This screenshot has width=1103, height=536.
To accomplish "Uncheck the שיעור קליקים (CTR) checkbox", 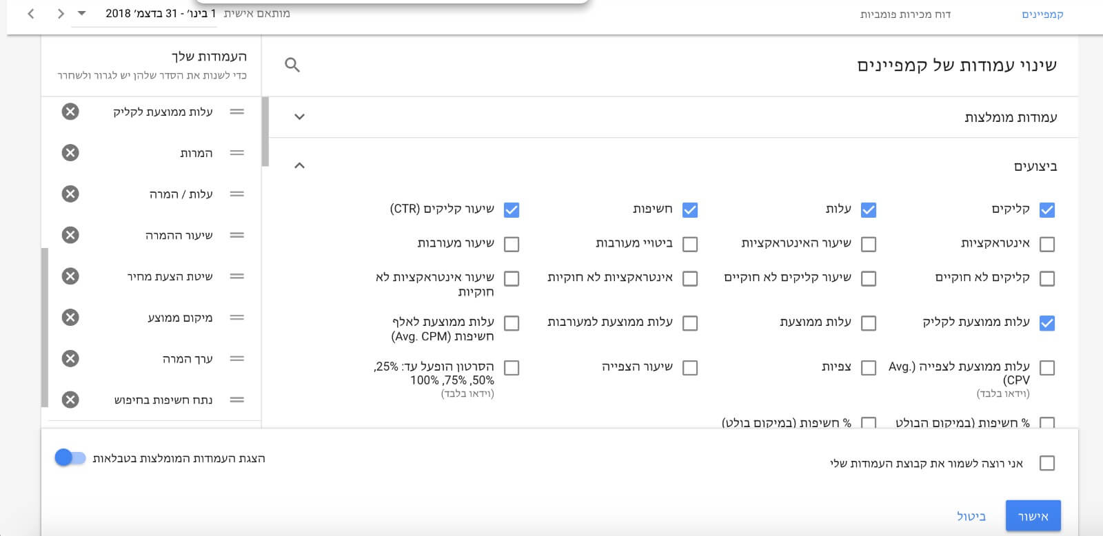I will pyautogui.click(x=512, y=210).
